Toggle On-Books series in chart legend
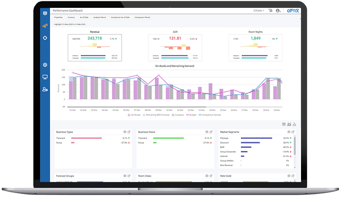This screenshot has width=342, height=199. [x=134, y=115]
